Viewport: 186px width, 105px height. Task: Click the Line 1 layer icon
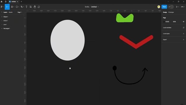point(2,24)
